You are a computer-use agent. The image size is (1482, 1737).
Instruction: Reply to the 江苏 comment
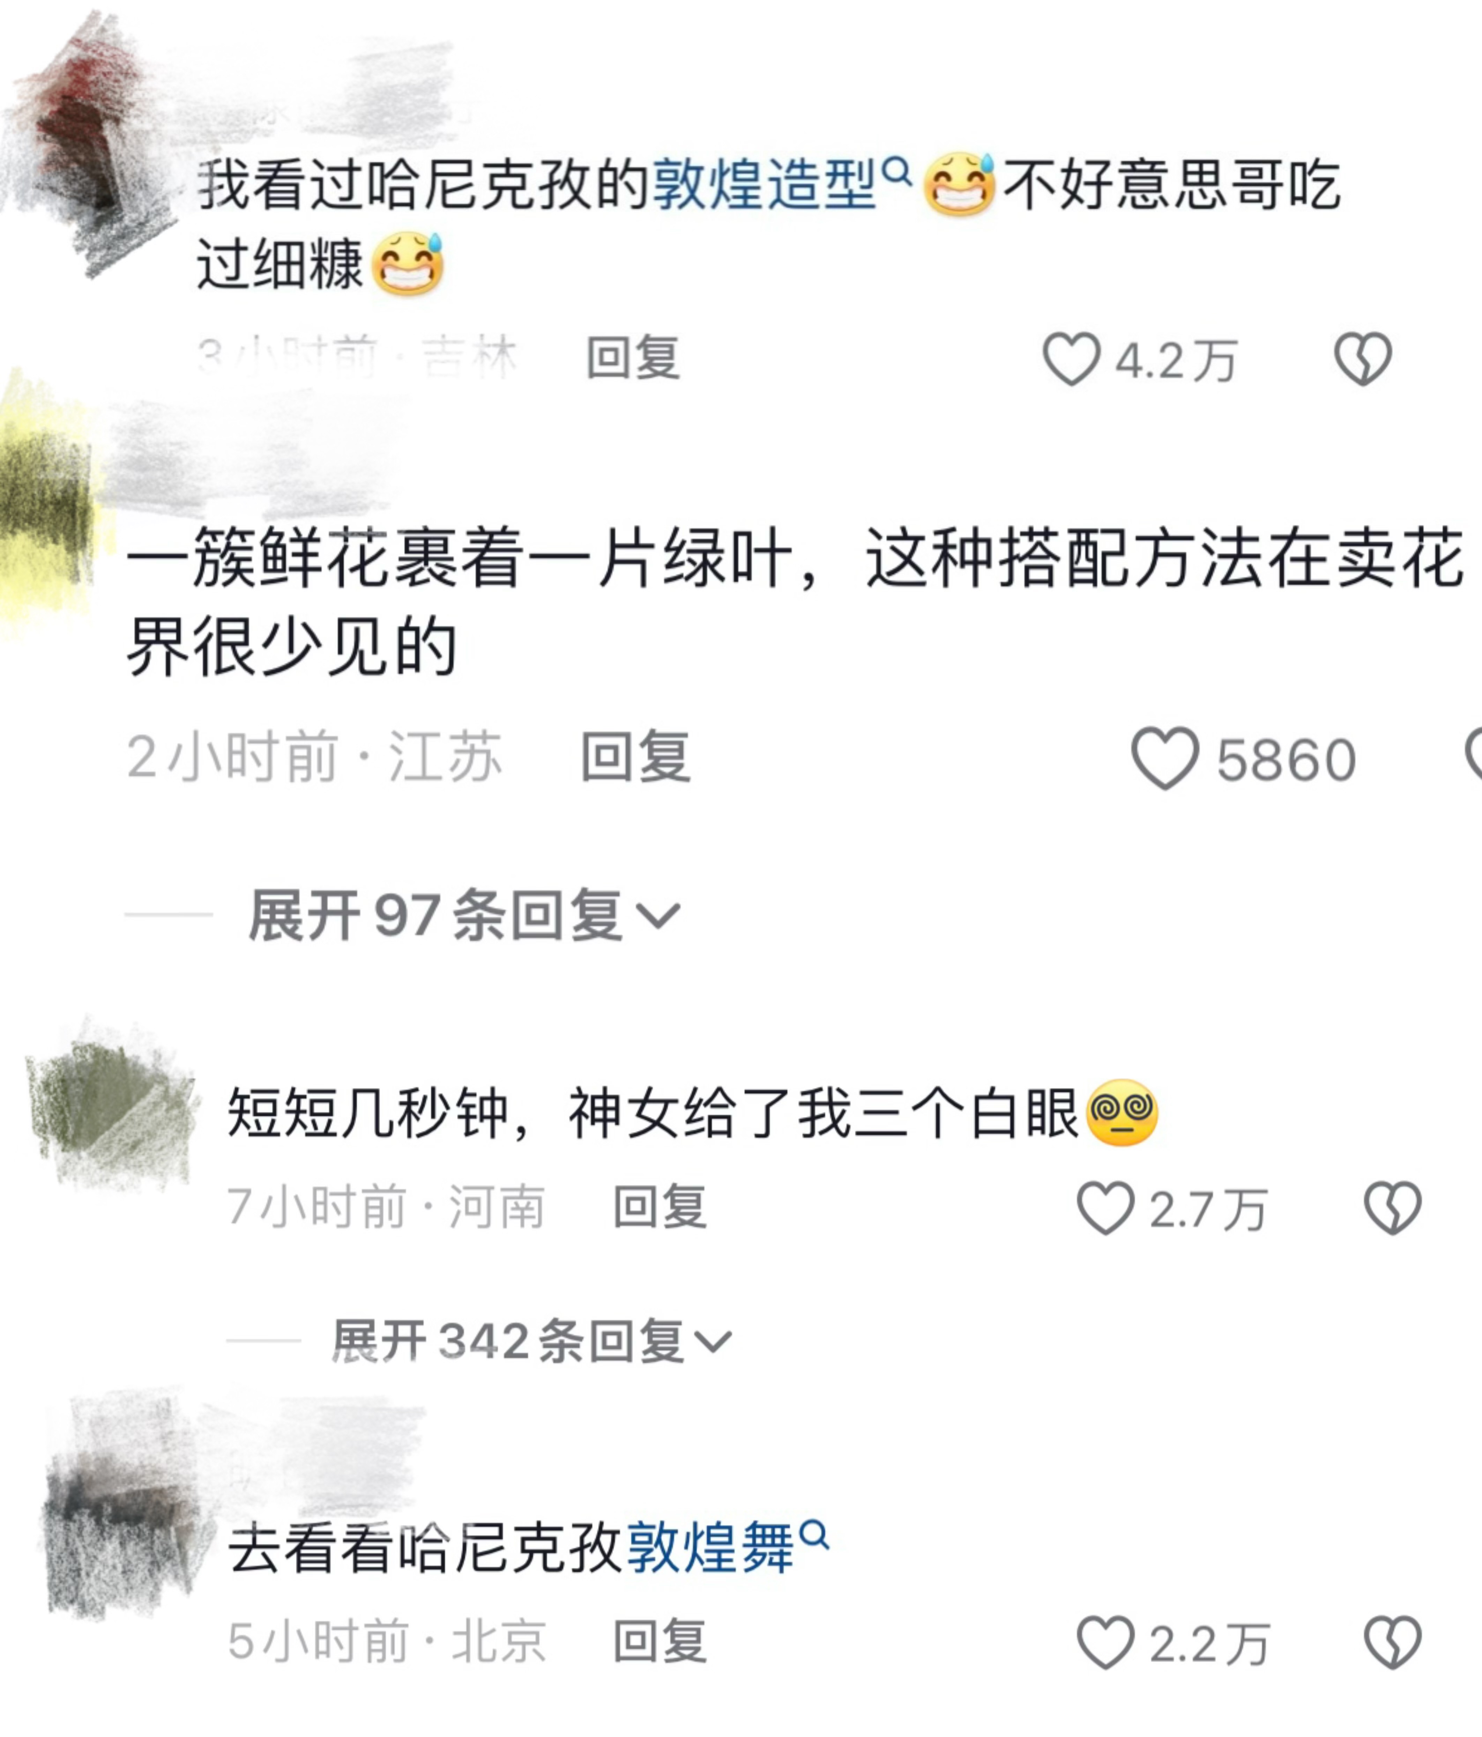point(636,758)
